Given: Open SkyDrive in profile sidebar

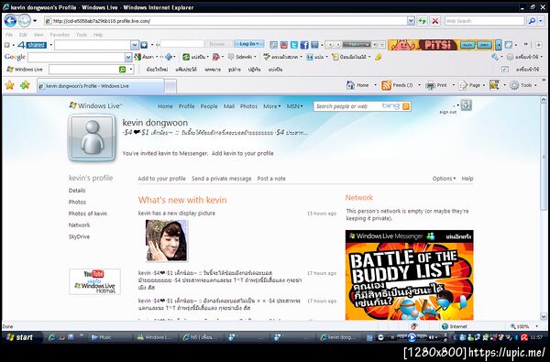Looking at the screenshot, I should click(79, 236).
